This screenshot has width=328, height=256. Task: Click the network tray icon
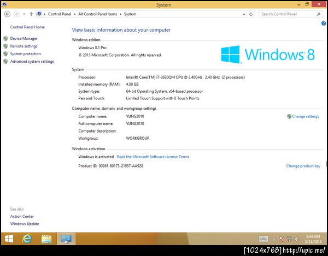click(x=289, y=239)
